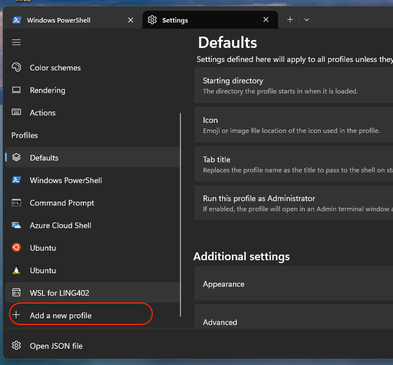Open the new tab profile dropdown chevron
Screen dimensions: 393x365
[x=307, y=20]
